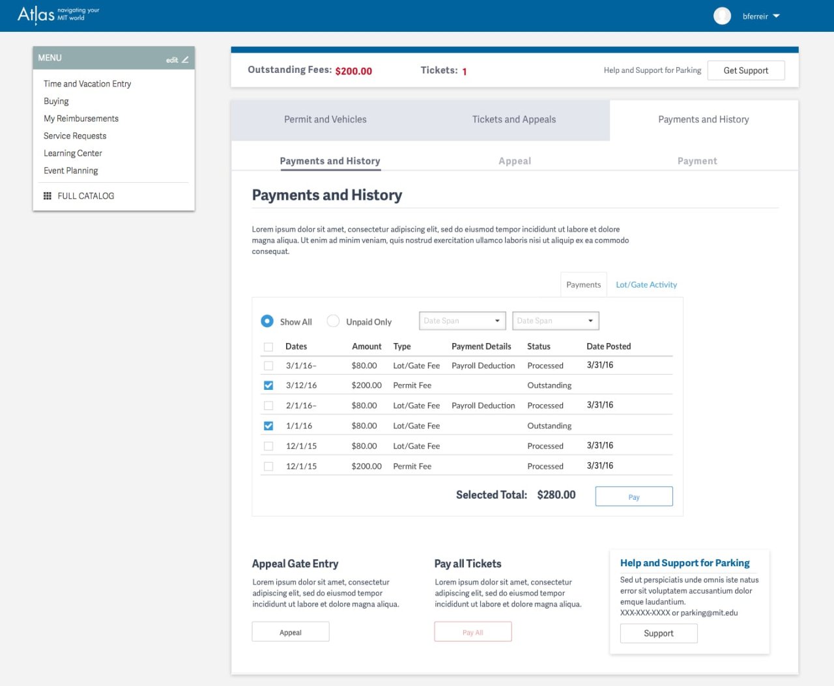The image size is (834, 686).
Task: Open Event Planning
Action: pyautogui.click(x=71, y=171)
